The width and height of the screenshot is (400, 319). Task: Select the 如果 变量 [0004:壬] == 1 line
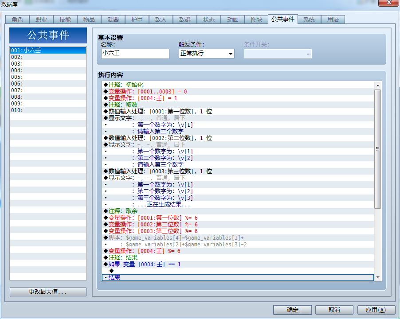pyautogui.click(x=238, y=264)
